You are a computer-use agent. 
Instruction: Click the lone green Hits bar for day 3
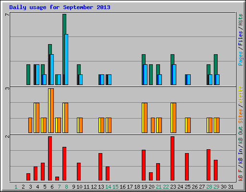28,74
